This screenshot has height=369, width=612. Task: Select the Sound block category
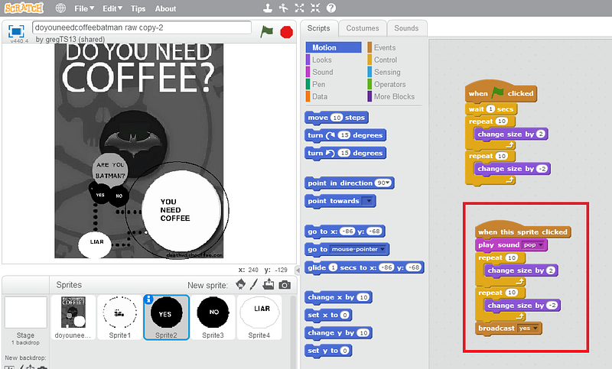click(320, 72)
